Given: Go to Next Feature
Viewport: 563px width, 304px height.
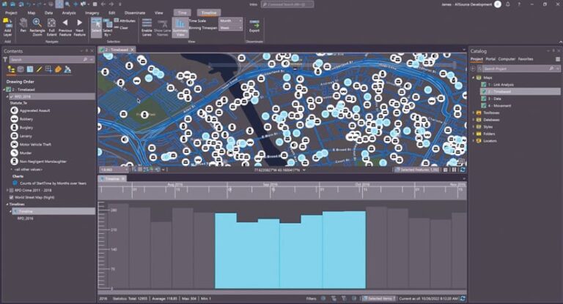Looking at the screenshot, I should [x=79, y=27].
